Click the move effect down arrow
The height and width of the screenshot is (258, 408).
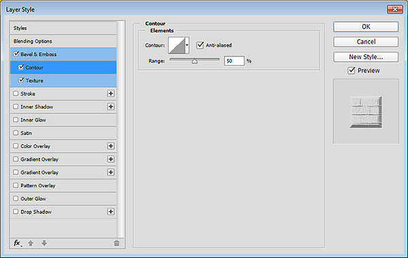click(44, 243)
